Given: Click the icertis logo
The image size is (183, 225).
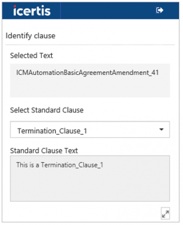Looking at the screenshot, I should click(x=32, y=11).
